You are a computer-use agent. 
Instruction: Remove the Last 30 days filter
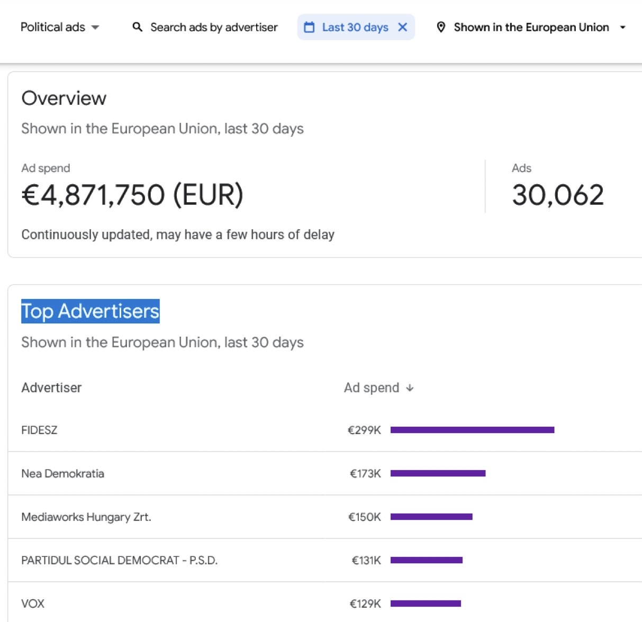point(403,27)
